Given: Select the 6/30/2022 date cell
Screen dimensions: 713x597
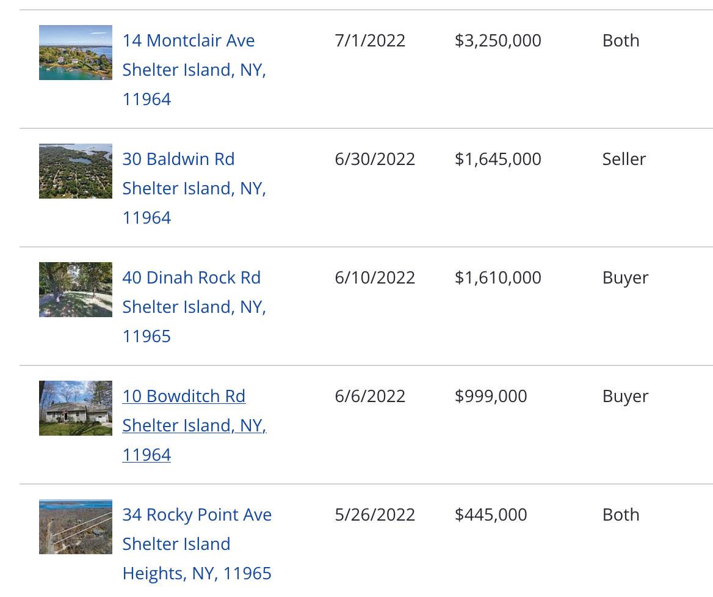Looking at the screenshot, I should pyautogui.click(x=375, y=159).
